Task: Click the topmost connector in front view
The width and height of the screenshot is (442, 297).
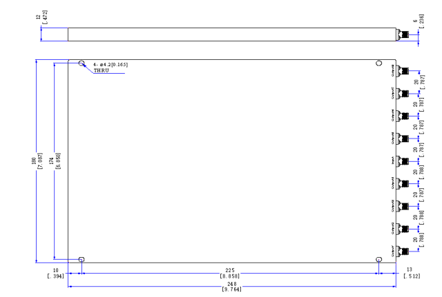Action: click(403, 70)
